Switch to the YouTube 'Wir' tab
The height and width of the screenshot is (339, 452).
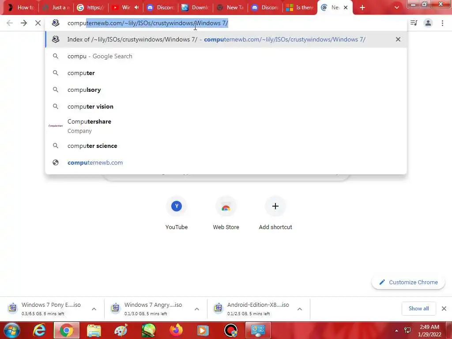click(x=122, y=8)
